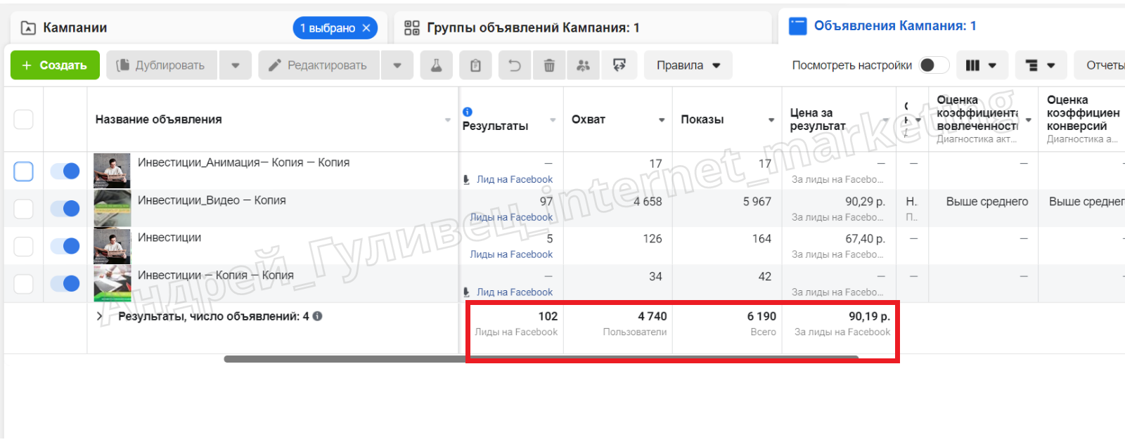Open the Правила dropdown
Viewport: 1125px width, 442px height.
688,65
